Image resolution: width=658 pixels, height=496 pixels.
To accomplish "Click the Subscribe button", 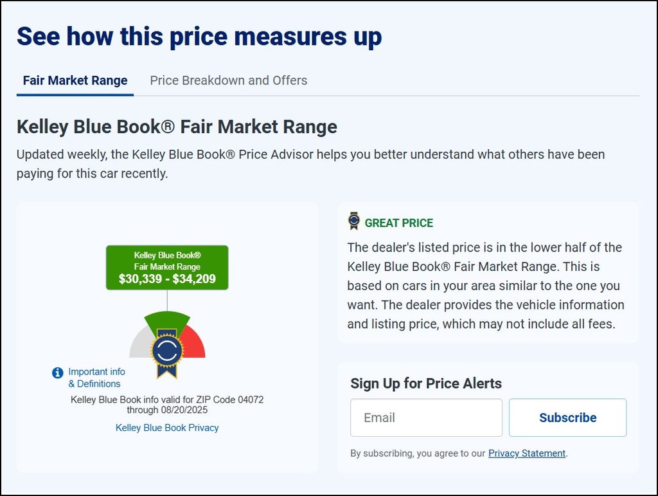I will click(x=568, y=418).
